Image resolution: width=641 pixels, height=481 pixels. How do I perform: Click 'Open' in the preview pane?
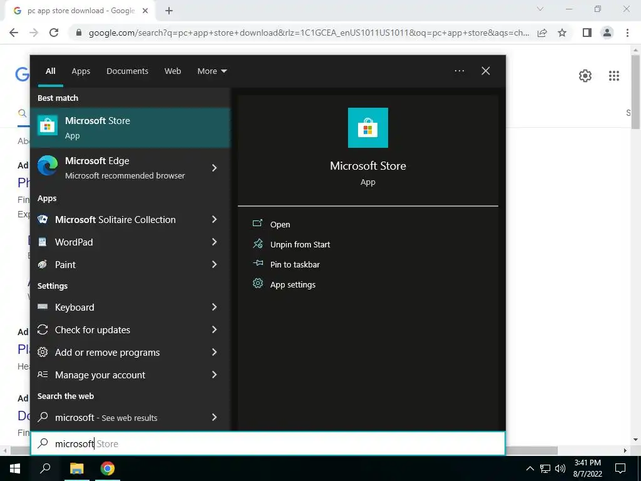point(280,225)
